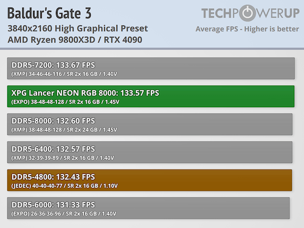Viewport: 304px width, 228px height.
Task: Click the EXPO 38-48-48-128 1.45V timings line
Action: pos(65,102)
